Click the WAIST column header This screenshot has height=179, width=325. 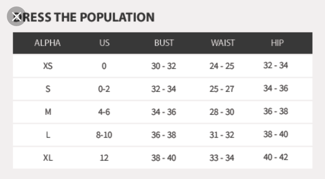coord(223,43)
